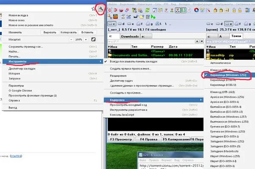Click the green play arrow toolbar icon
Screen dimensions: 255x169
click(153, 17)
